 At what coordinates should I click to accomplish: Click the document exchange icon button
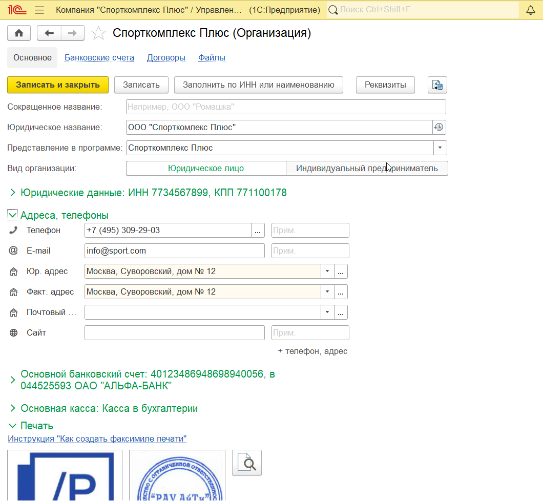point(437,85)
